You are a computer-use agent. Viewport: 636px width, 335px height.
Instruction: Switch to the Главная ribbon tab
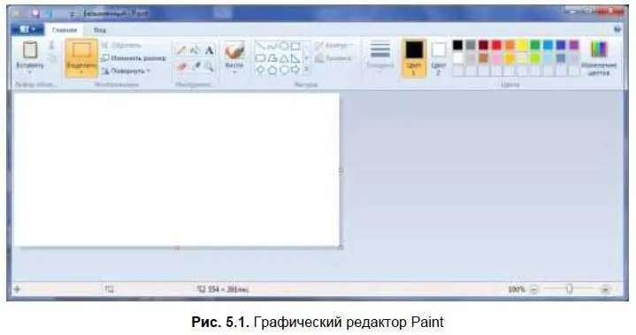coord(65,30)
